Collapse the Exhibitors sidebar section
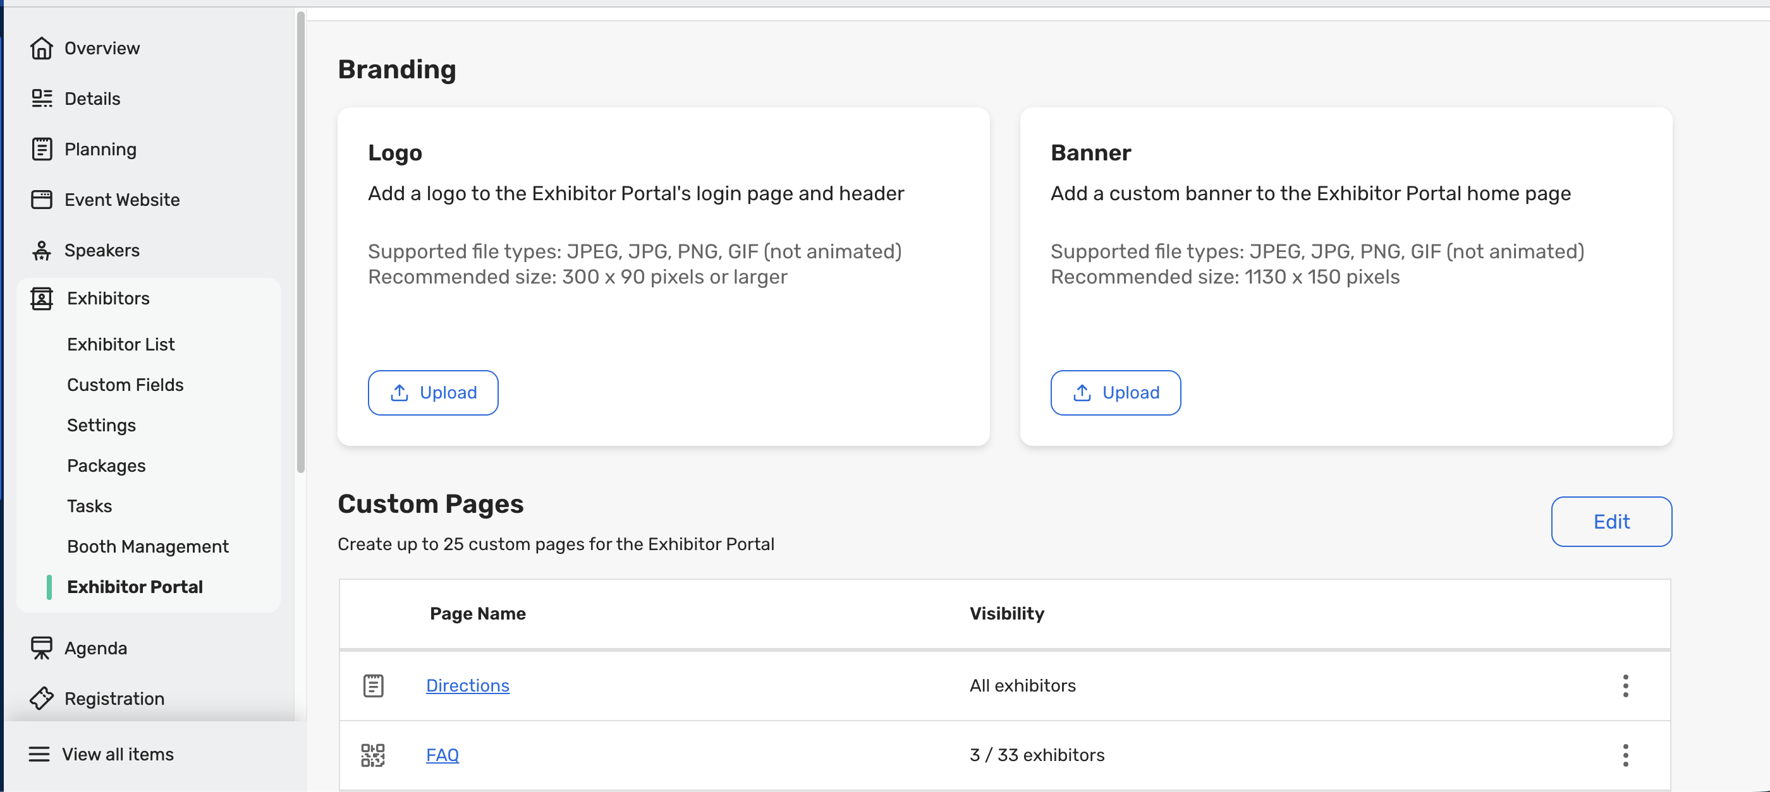This screenshot has width=1770, height=792. (108, 299)
